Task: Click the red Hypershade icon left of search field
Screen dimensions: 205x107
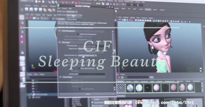Action: coord(119,77)
